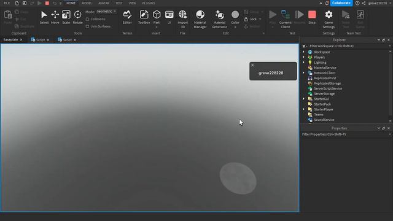Click the Current: Client view switch
Viewport: 393px width, 221px height.
pos(285,19)
